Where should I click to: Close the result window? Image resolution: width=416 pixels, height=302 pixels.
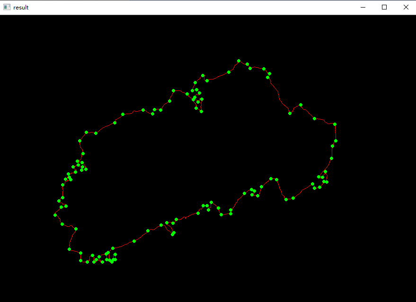406,7
